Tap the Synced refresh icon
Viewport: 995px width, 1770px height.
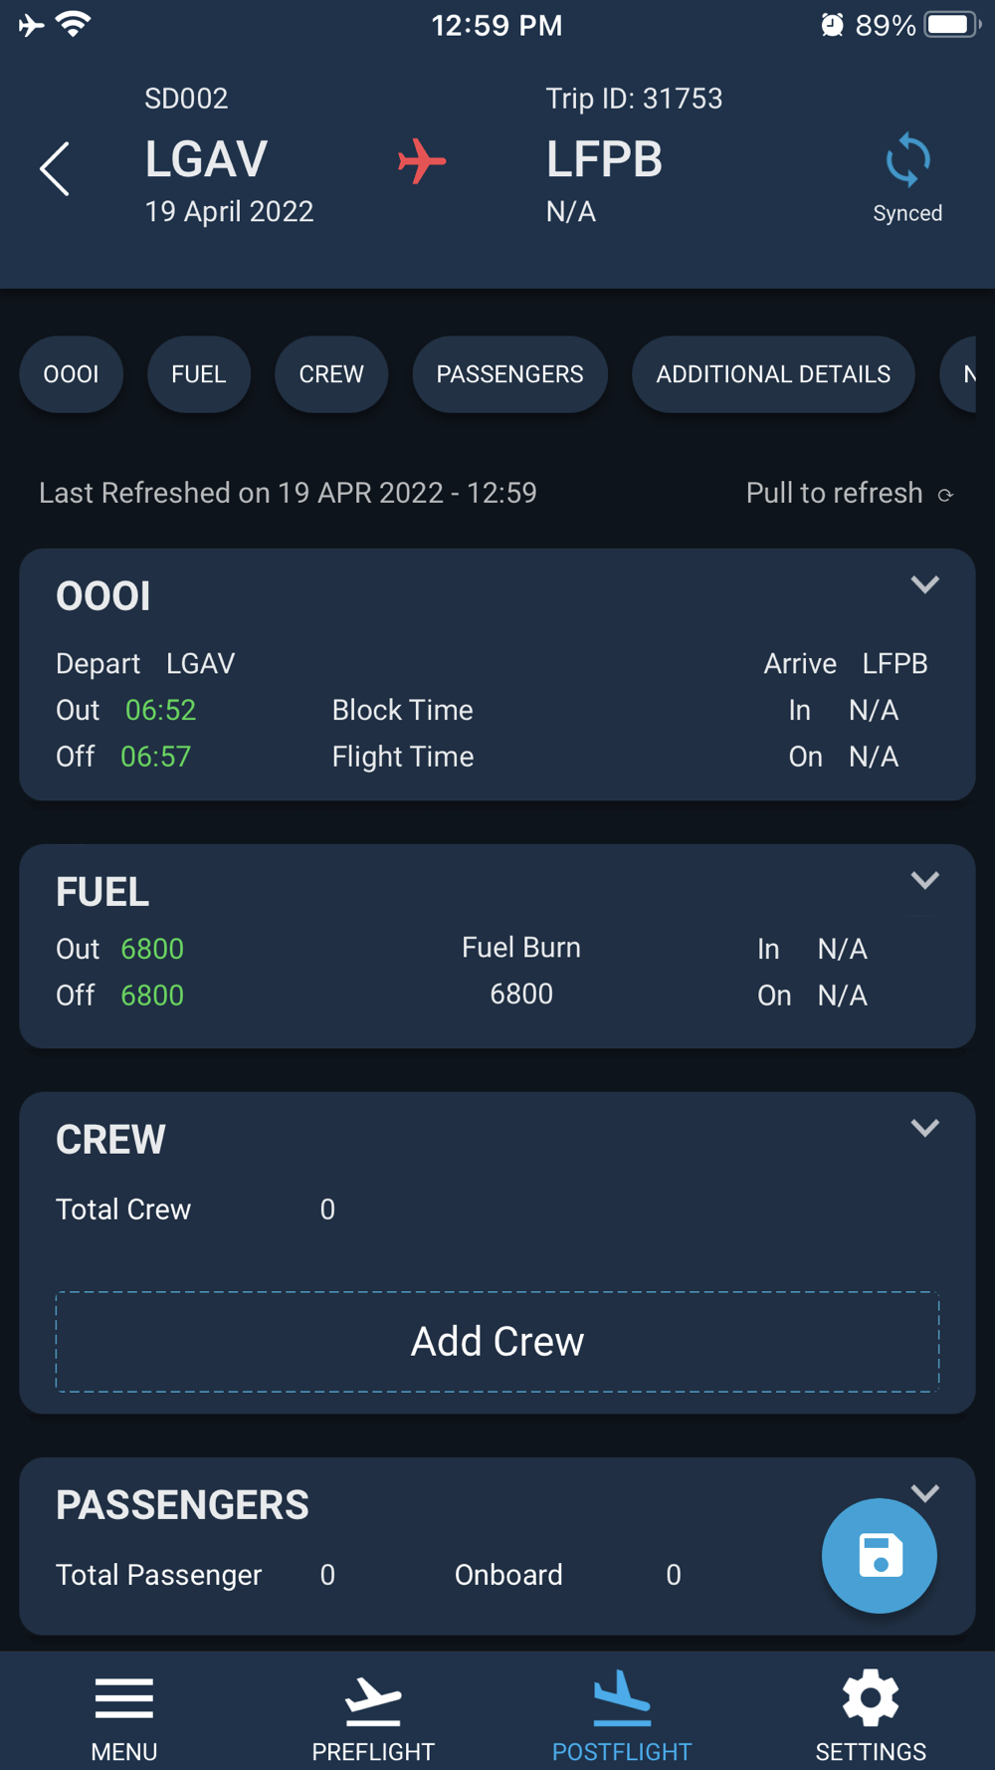coord(907,160)
